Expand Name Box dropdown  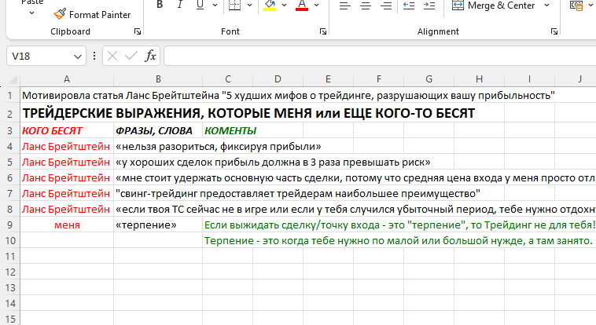pos(78,57)
